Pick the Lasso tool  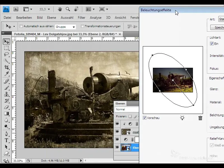point(6,54)
